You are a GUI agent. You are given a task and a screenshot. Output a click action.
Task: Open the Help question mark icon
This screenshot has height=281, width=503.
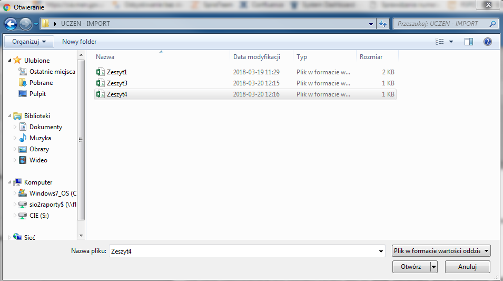487,42
